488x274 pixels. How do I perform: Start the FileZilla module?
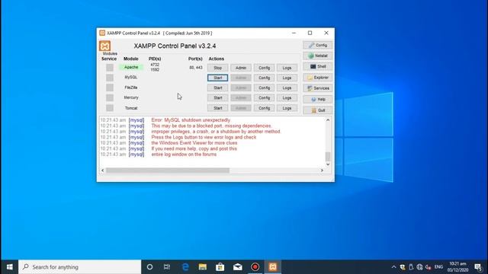[218, 88]
